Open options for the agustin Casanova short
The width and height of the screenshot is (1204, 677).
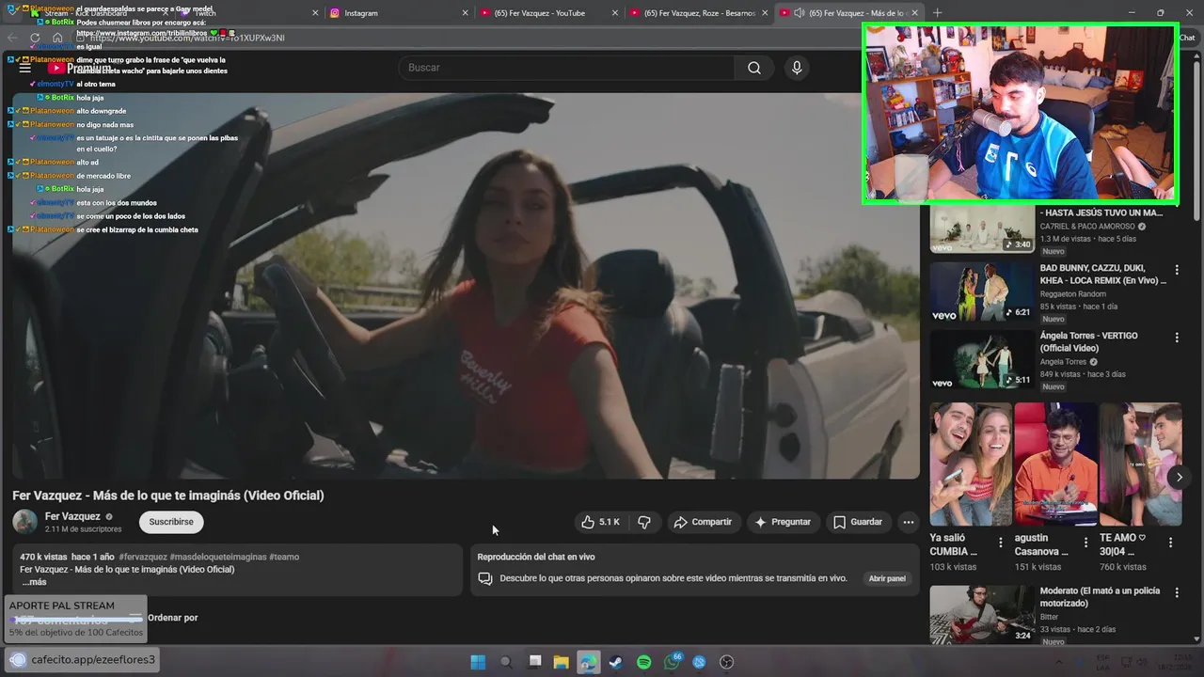coord(1085,543)
